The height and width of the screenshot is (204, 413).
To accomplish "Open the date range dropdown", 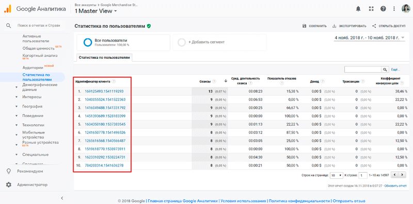I will click(369, 38).
